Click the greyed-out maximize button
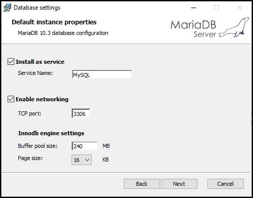The height and width of the screenshot is (198, 253). point(216,8)
